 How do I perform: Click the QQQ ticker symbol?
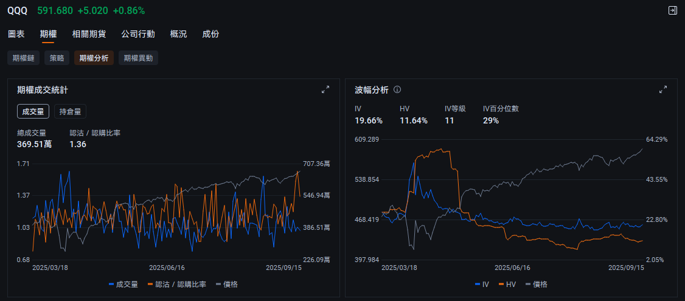[x=18, y=11]
